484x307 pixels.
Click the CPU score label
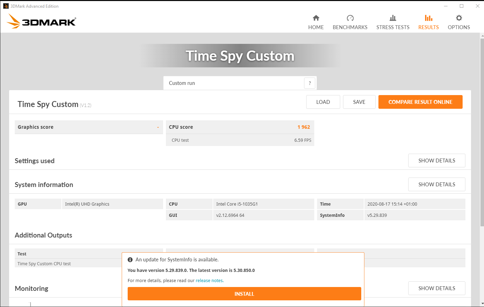point(181,127)
